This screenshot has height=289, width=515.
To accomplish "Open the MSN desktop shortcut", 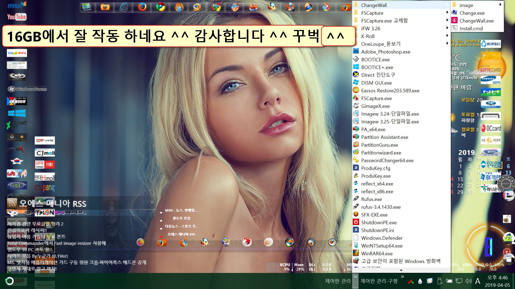I will click(17, 5).
